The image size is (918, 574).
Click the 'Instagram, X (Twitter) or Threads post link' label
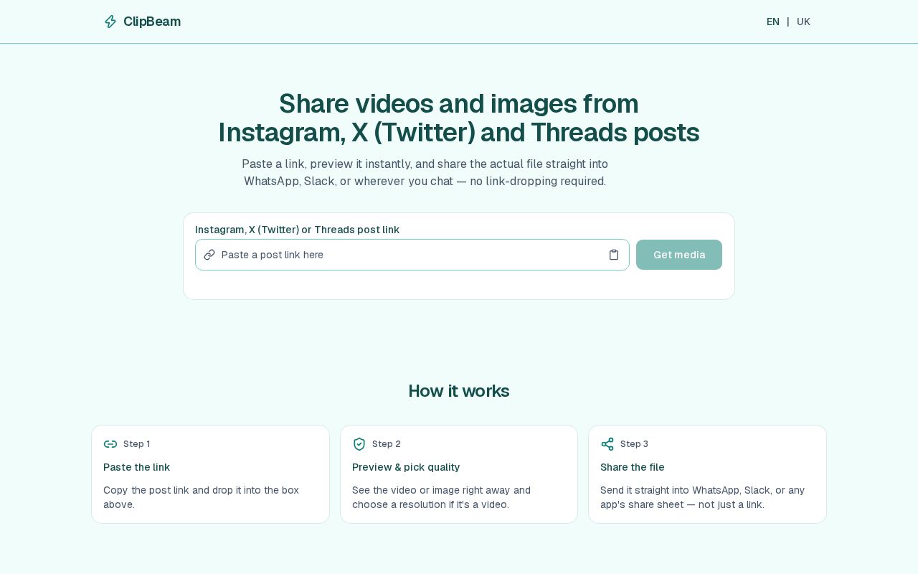(297, 230)
